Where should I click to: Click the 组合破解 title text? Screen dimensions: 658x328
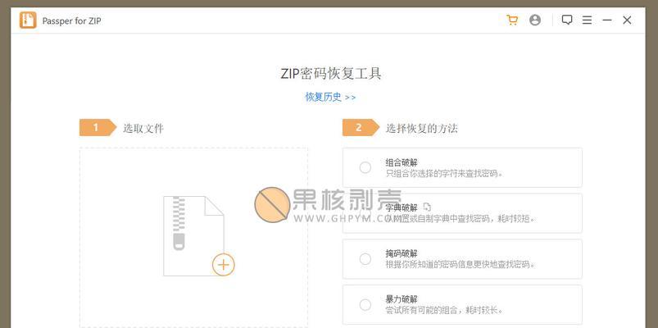click(x=402, y=162)
